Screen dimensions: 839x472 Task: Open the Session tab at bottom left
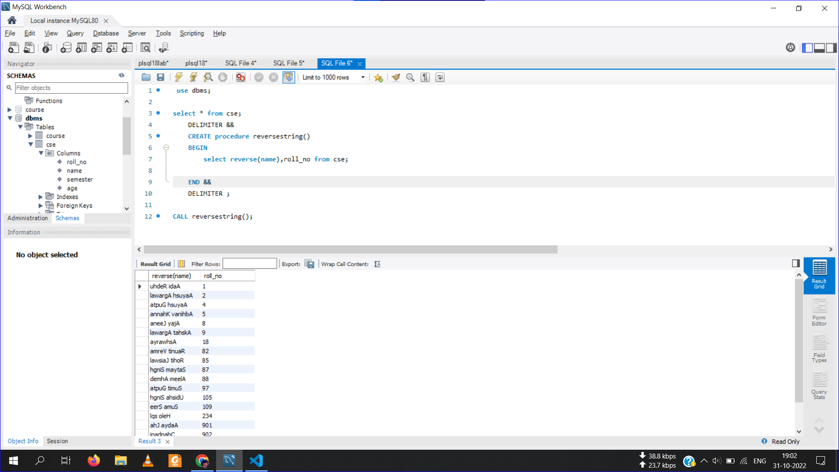tap(57, 441)
